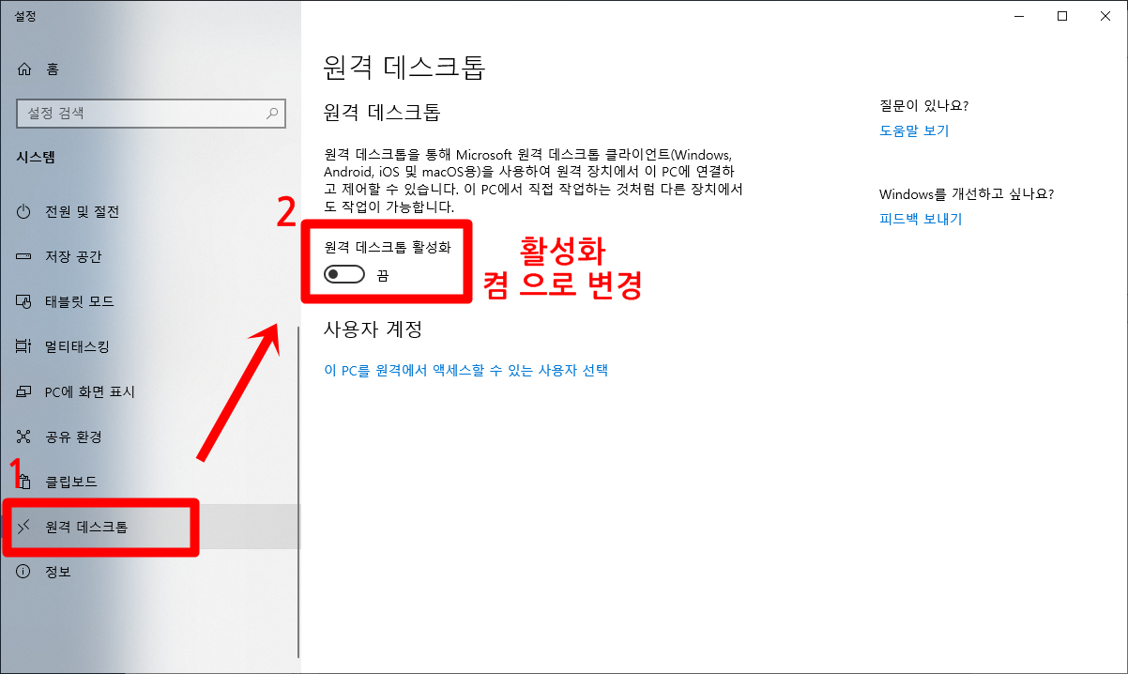
Task: Enable the 원격 데스크톱 활성화 toggle
Action: (x=344, y=275)
